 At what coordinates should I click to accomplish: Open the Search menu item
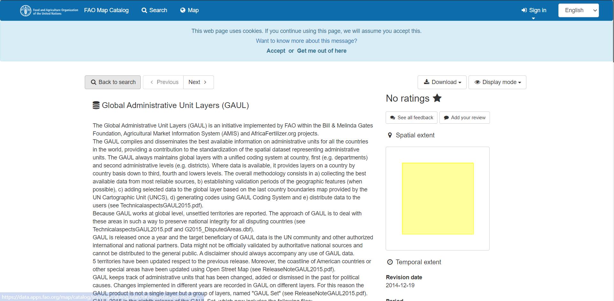154,10
